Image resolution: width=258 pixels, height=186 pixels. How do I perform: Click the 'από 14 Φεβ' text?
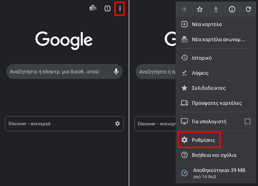204,177
